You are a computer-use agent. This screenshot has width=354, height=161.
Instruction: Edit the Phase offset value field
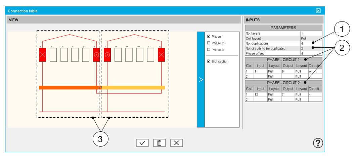coord(311,53)
